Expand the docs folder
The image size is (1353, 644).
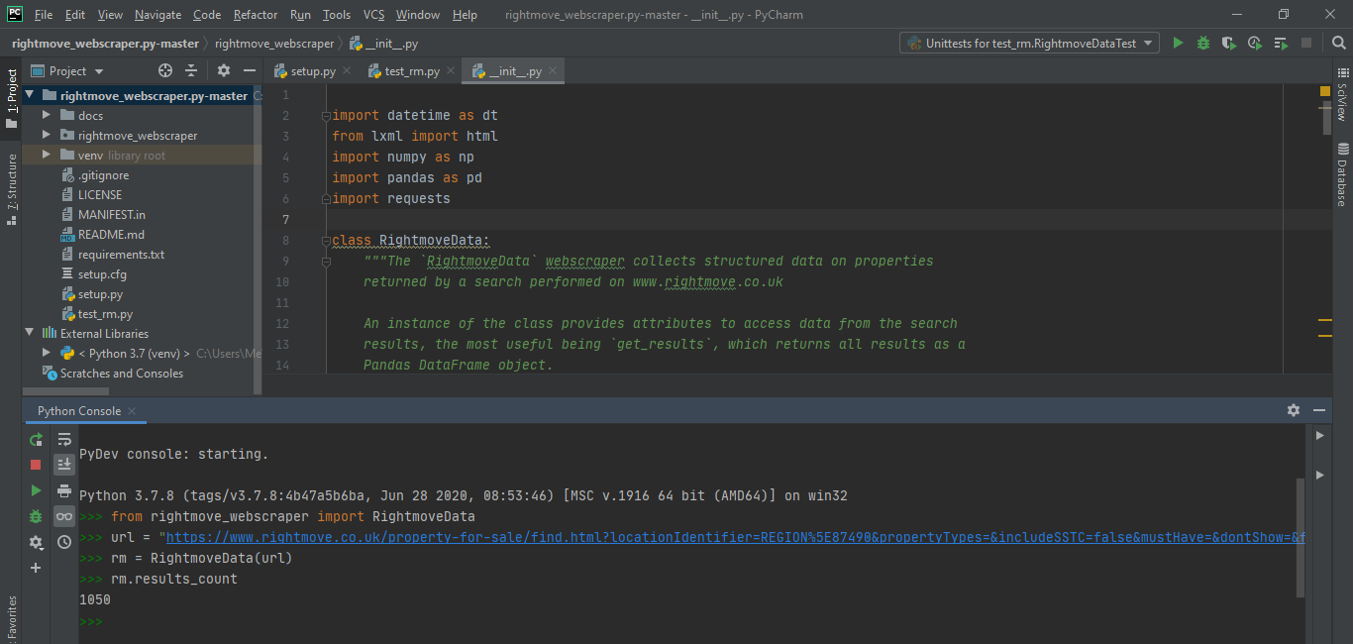tap(46, 115)
